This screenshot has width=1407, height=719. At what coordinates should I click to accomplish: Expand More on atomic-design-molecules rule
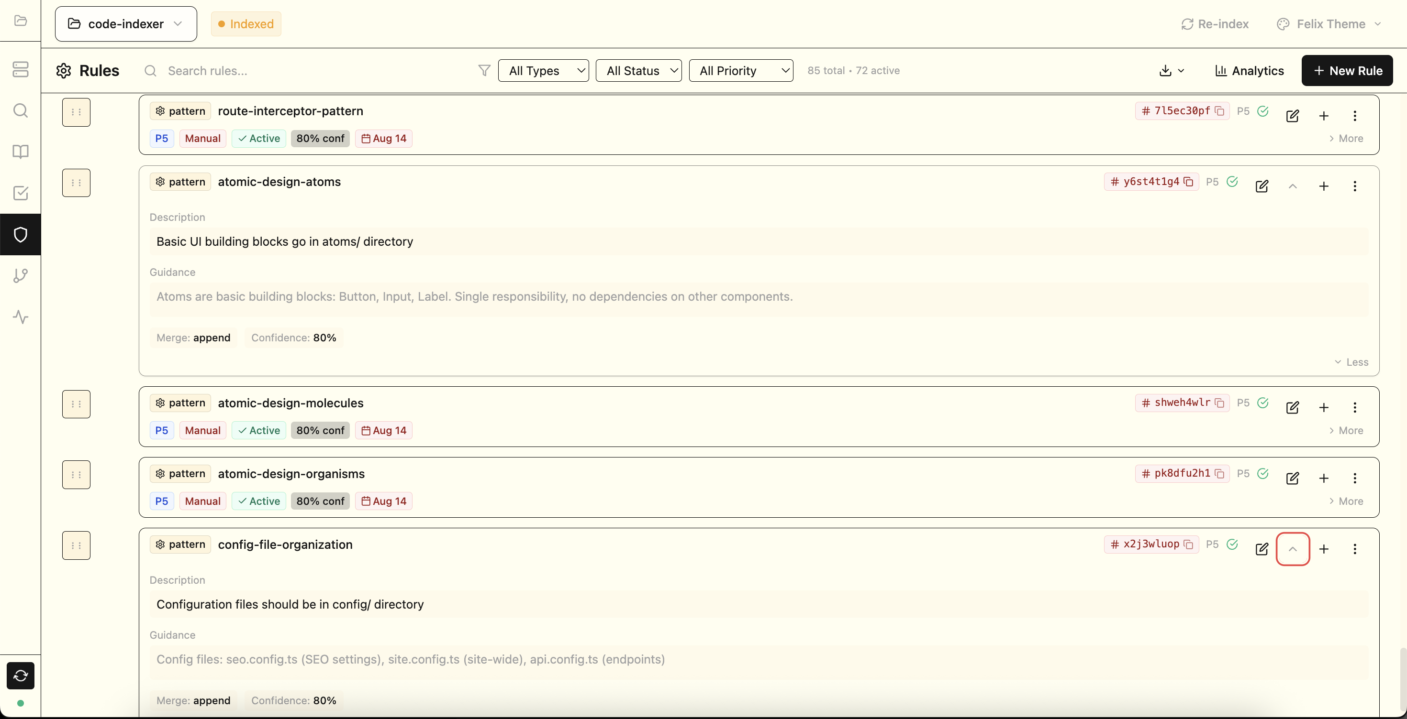click(1346, 430)
